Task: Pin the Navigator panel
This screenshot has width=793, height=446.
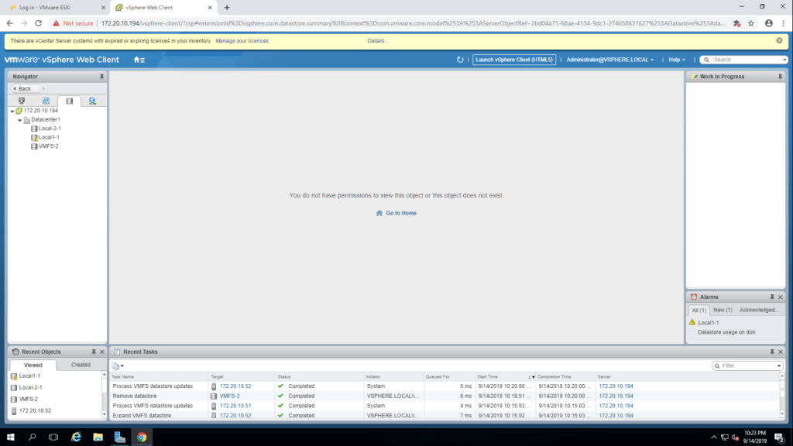Action: click(x=101, y=77)
